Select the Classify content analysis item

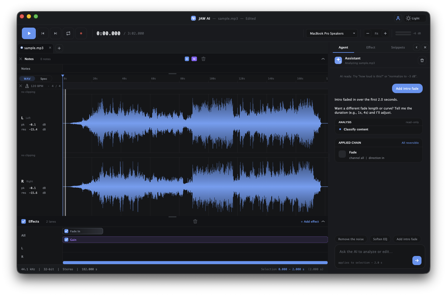click(x=378, y=129)
